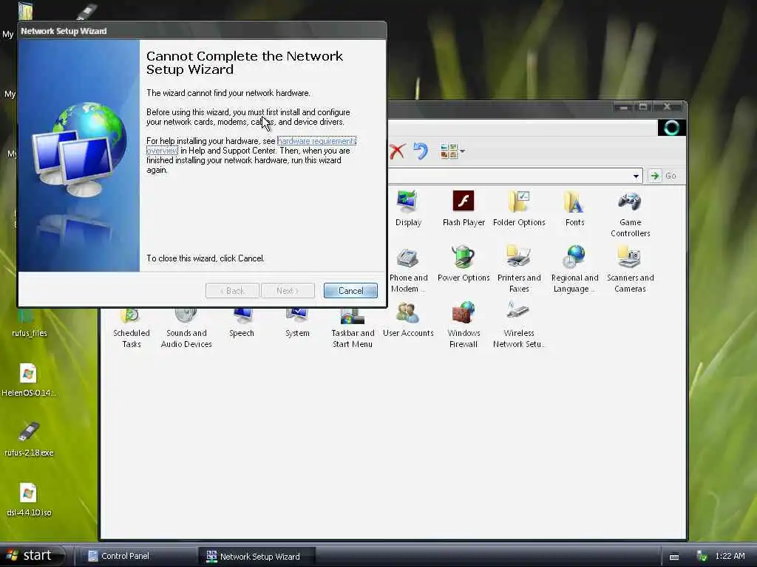757x567 pixels.
Task: Open Folder Options in Control Panel
Action: [519, 208]
